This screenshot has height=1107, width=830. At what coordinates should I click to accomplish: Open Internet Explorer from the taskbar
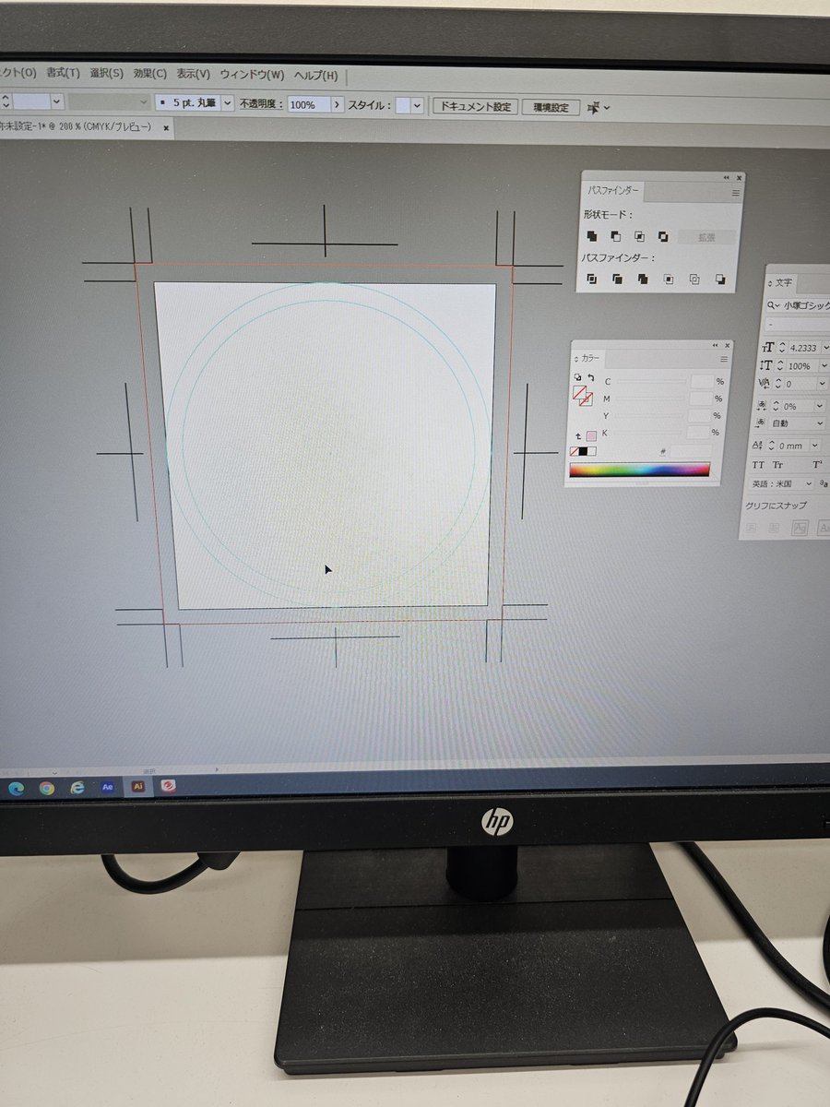[x=77, y=787]
